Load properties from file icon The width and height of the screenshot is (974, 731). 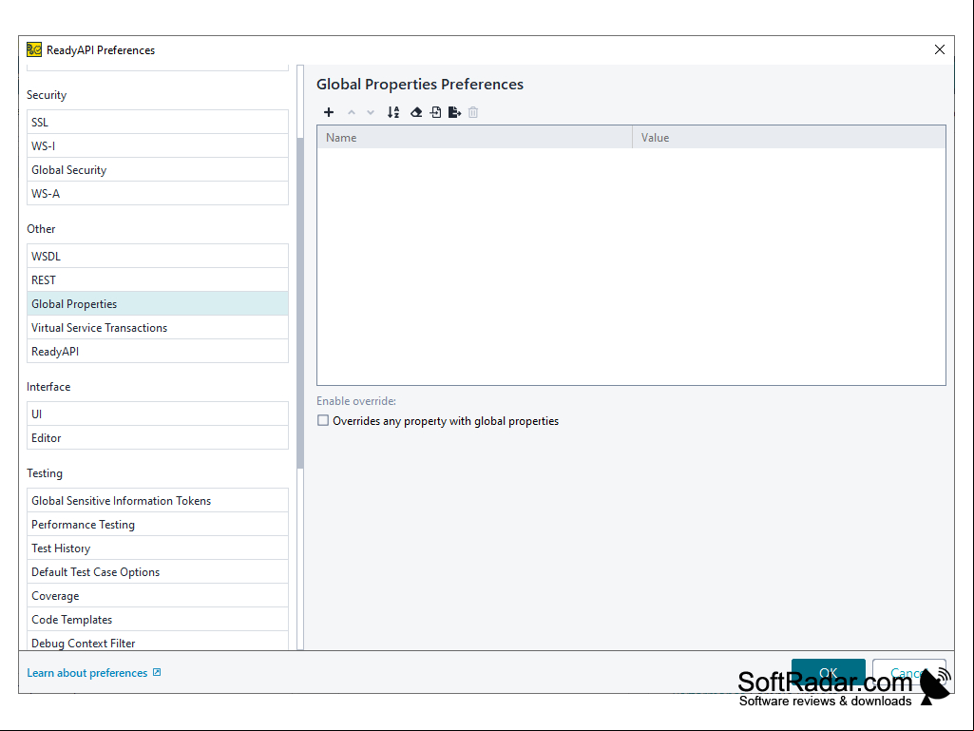(x=435, y=112)
